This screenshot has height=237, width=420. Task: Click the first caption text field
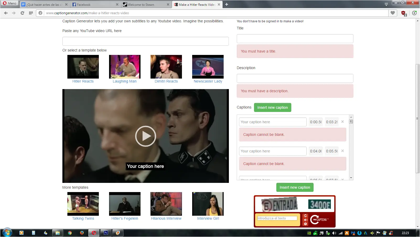273,122
